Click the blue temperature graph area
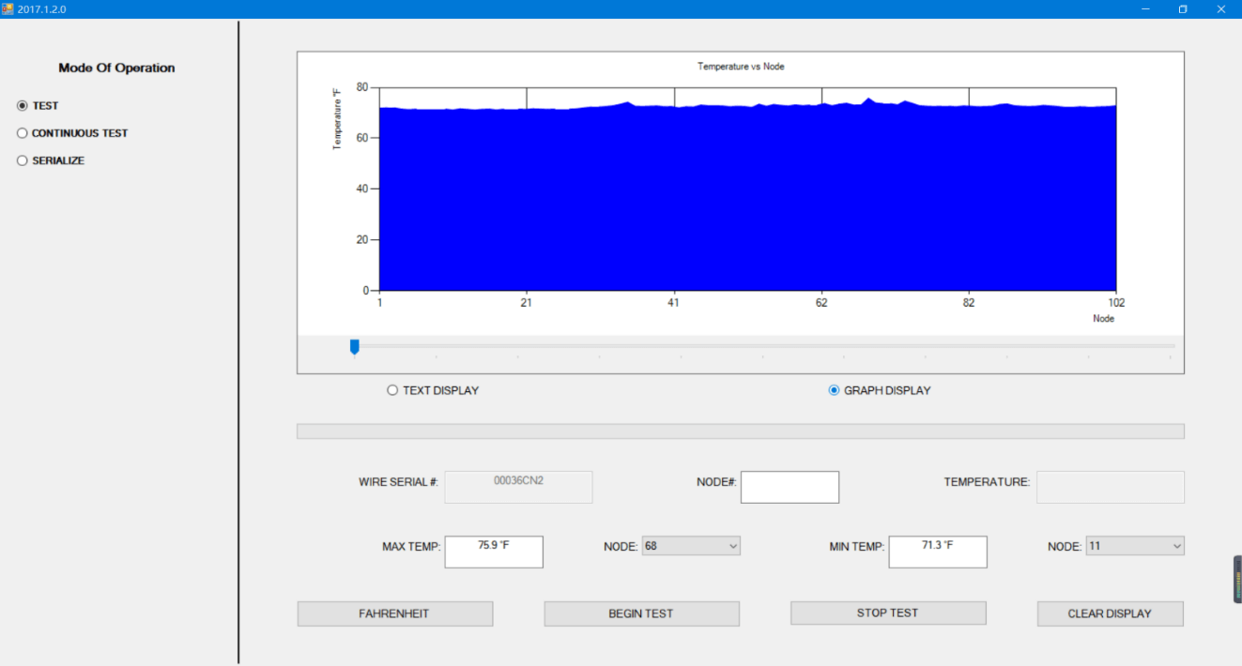 (x=747, y=202)
